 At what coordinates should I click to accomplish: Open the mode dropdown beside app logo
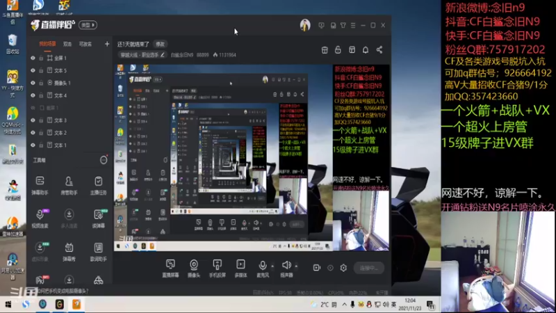pos(88,25)
